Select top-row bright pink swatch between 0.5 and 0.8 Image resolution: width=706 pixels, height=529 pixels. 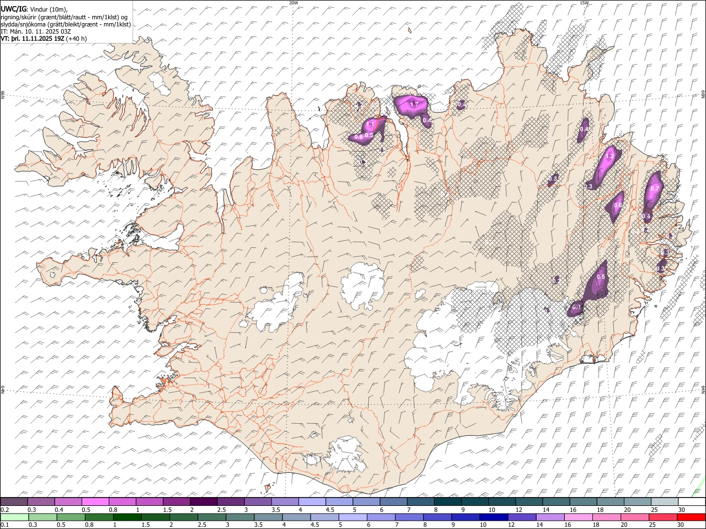pos(95,502)
